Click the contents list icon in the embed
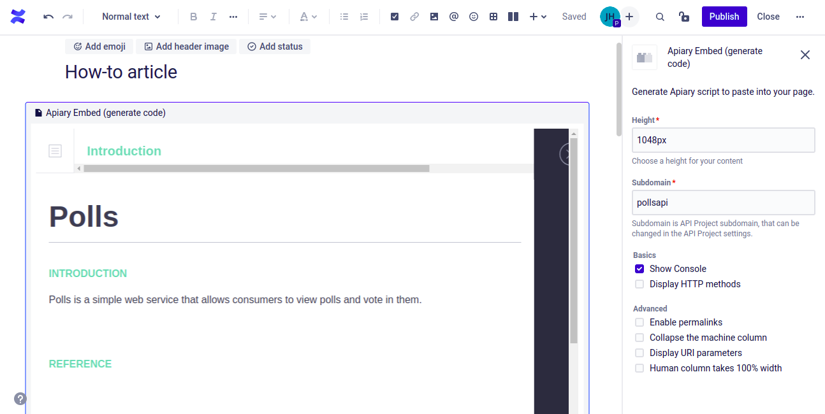825x414 pixels. coord(55,151)
